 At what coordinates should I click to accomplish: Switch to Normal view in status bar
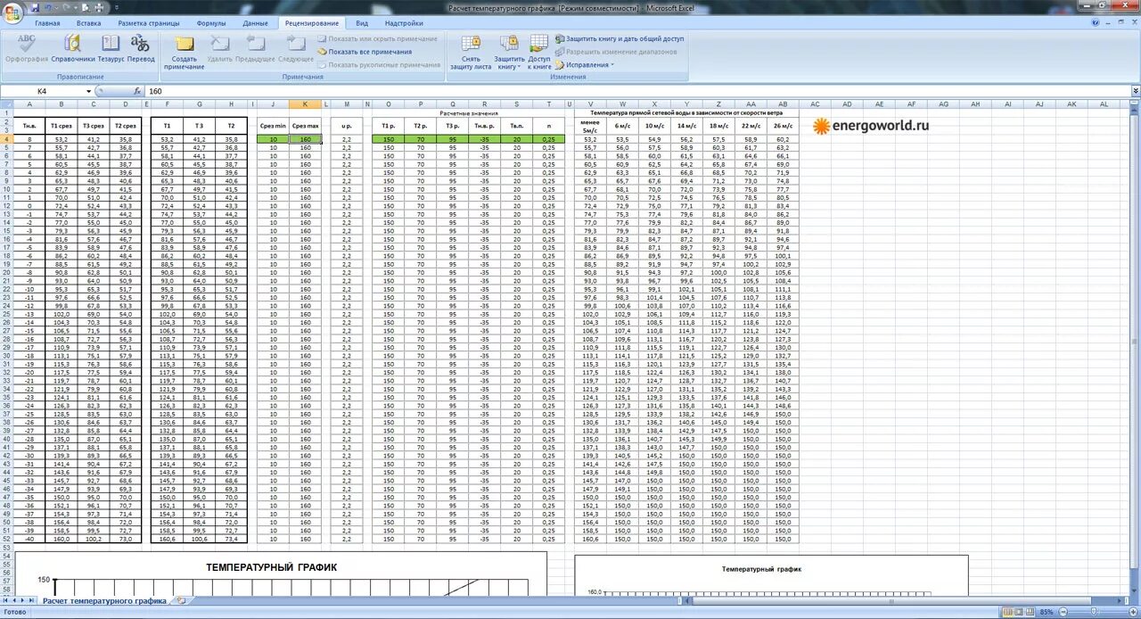[1007, 612]
